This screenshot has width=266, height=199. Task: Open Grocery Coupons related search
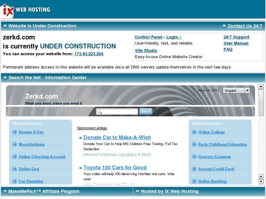(215, 157)
